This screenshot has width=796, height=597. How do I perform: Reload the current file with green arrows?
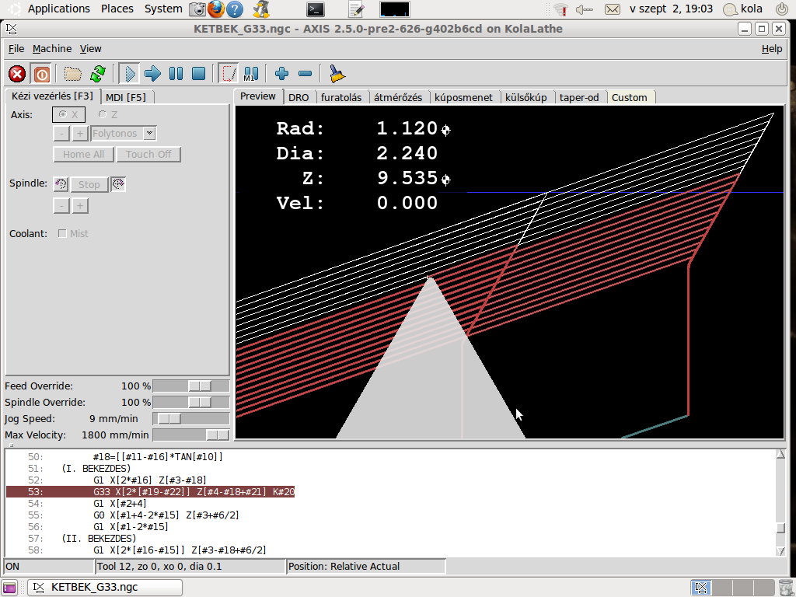[x=97, y=74]
